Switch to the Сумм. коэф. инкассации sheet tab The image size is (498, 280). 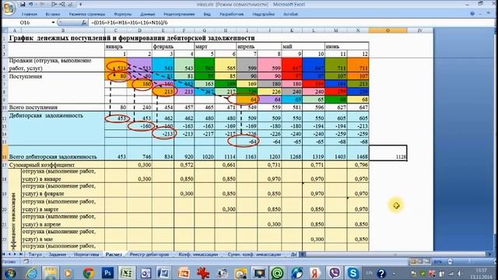[254, 254]
